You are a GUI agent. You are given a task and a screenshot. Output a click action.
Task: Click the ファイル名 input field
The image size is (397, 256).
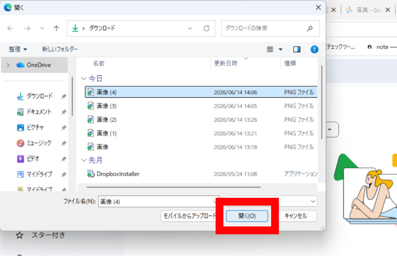(x=159, y=202)
